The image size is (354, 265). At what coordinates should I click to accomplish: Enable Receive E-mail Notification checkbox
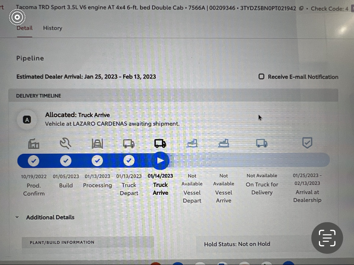click(x=261, y=77)
